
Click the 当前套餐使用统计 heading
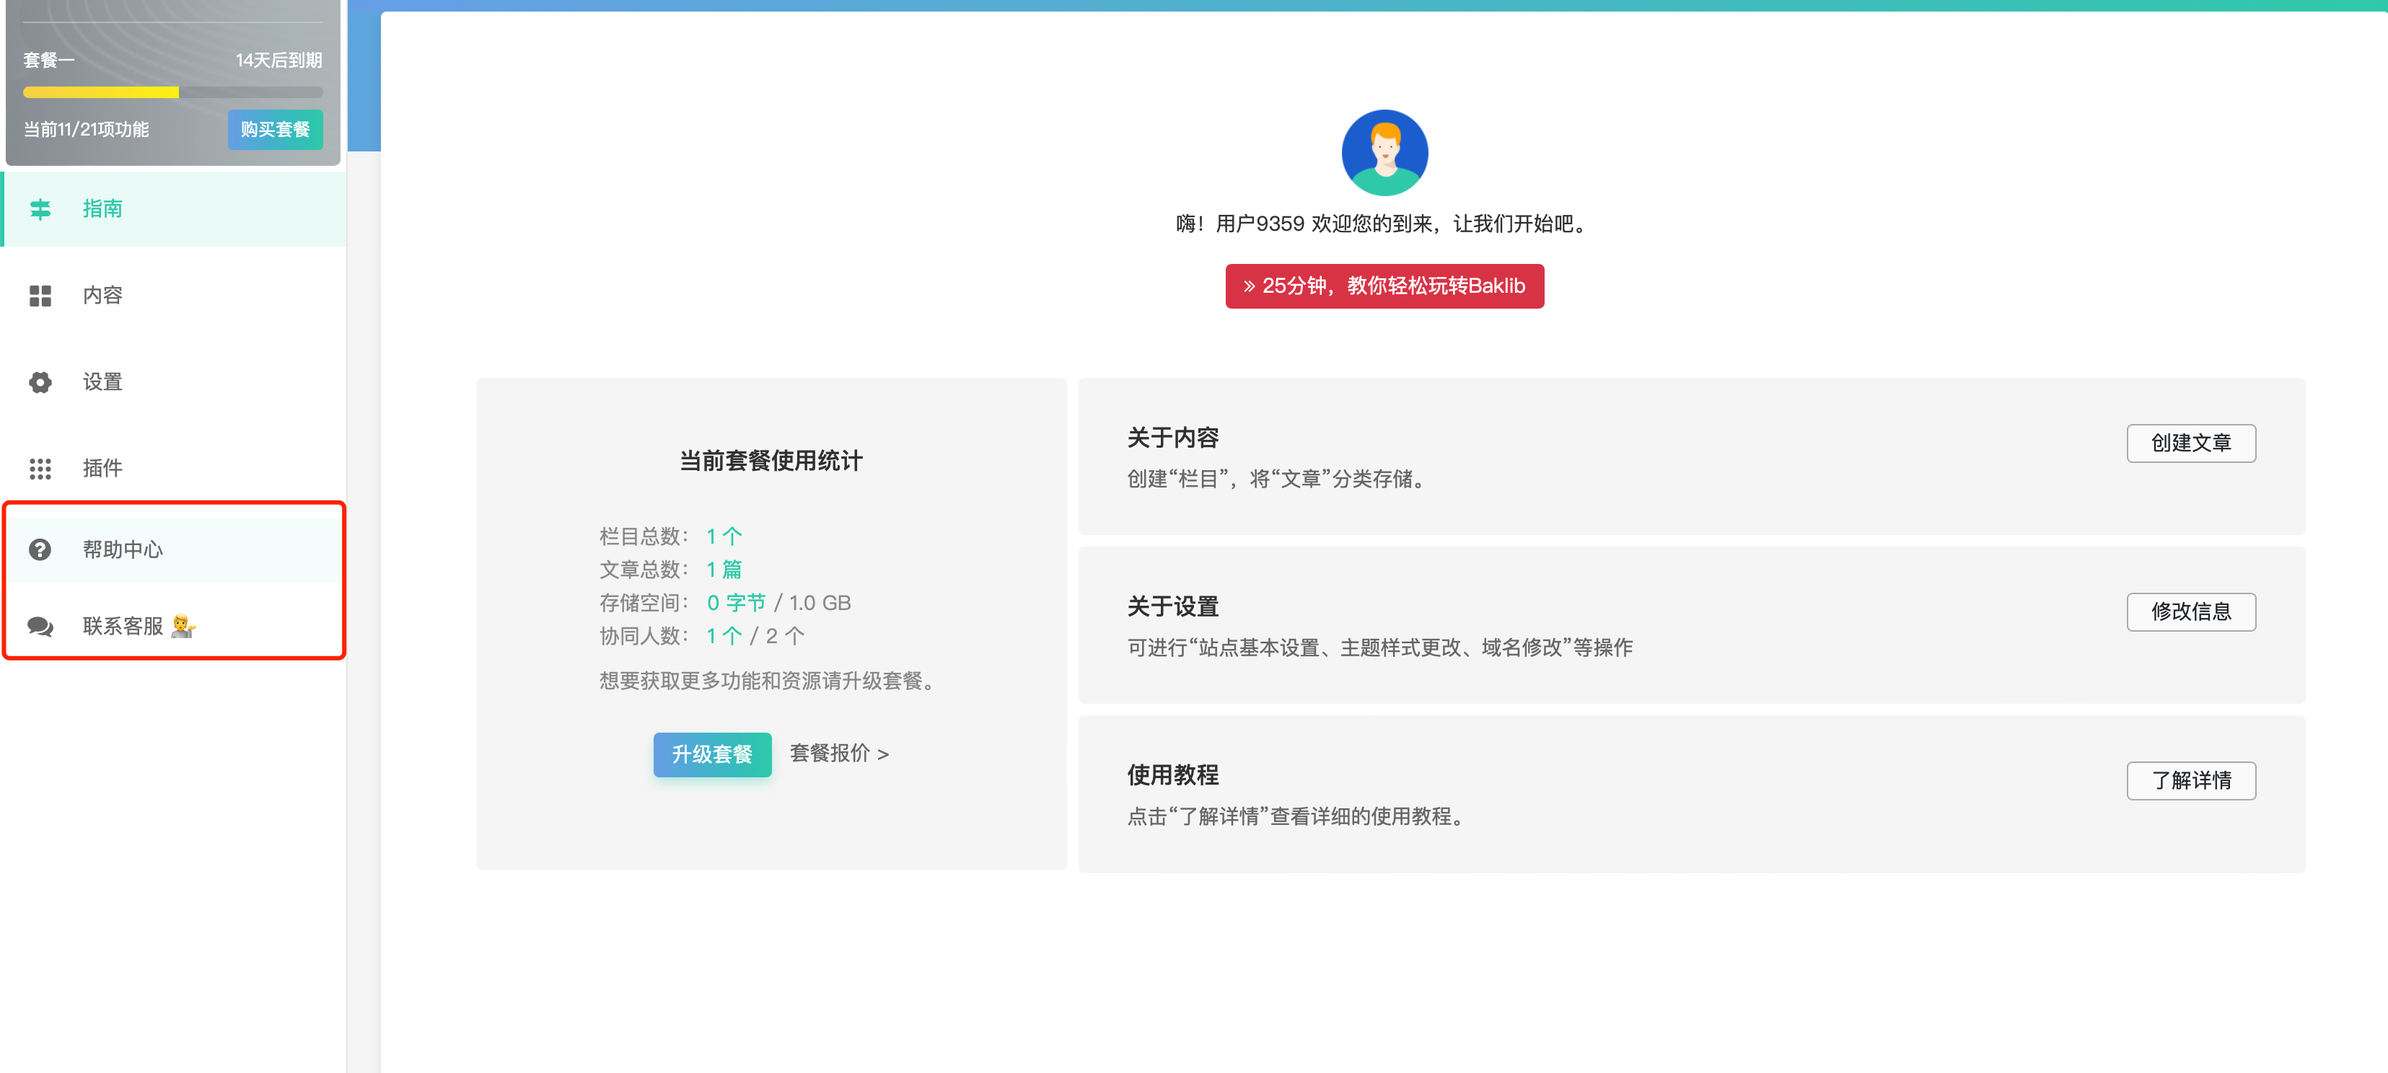[771, 461]
